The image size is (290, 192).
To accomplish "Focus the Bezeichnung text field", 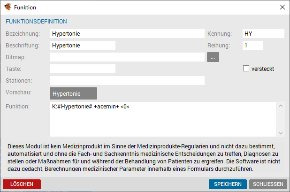I will 127,34.
